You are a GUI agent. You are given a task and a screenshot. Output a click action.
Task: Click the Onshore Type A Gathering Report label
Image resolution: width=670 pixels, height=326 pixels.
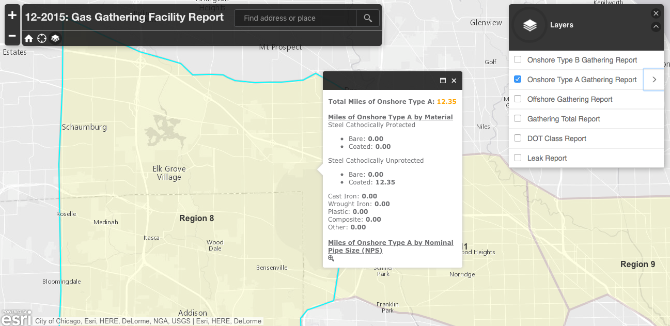582,80
